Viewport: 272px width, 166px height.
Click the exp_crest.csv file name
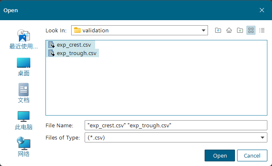pyautogui.click(x=74, y=45)
